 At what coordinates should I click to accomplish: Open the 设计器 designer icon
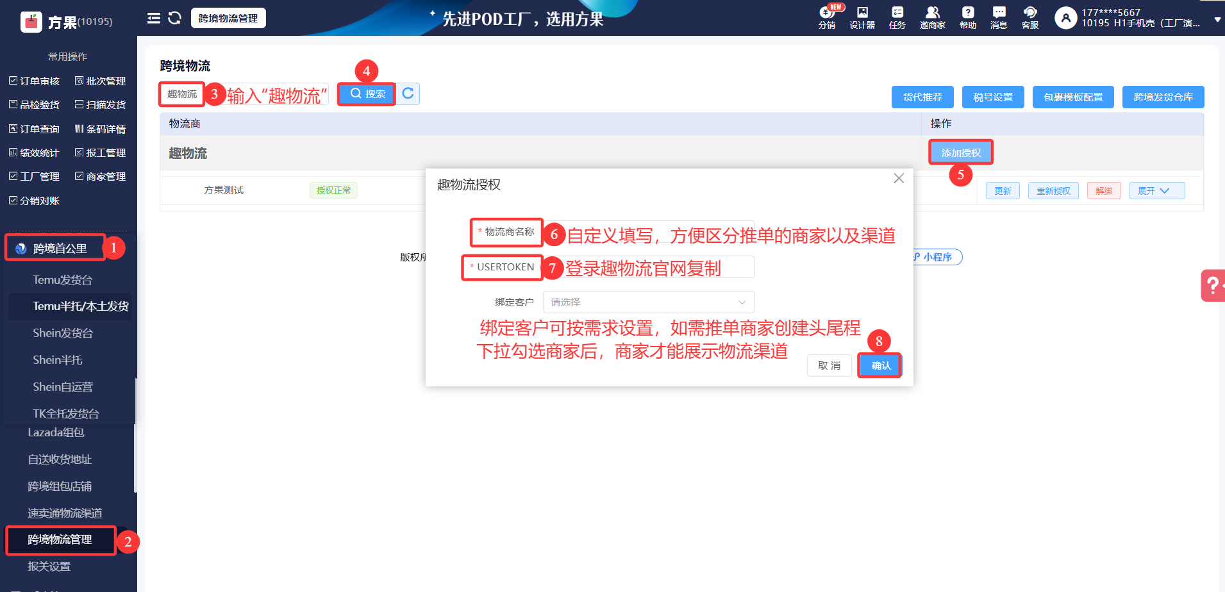(862, 17)
